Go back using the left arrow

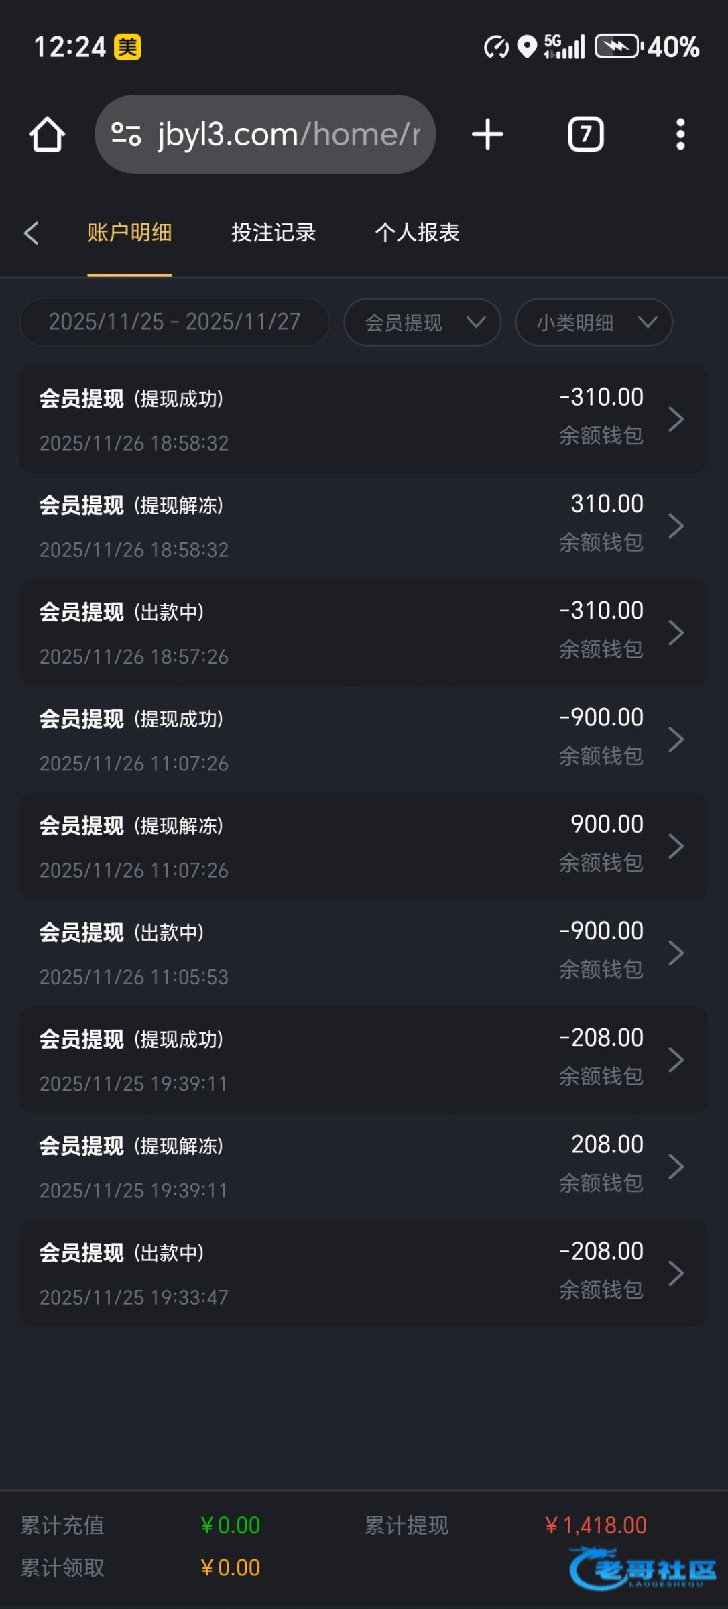tap(32, 233)
